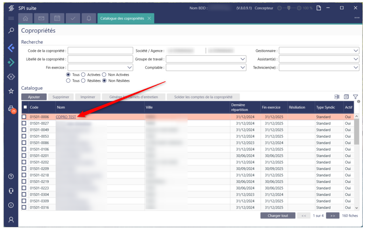Open the user profile icon
Viewport: 371px width, 230px height.
pos(11,220)
